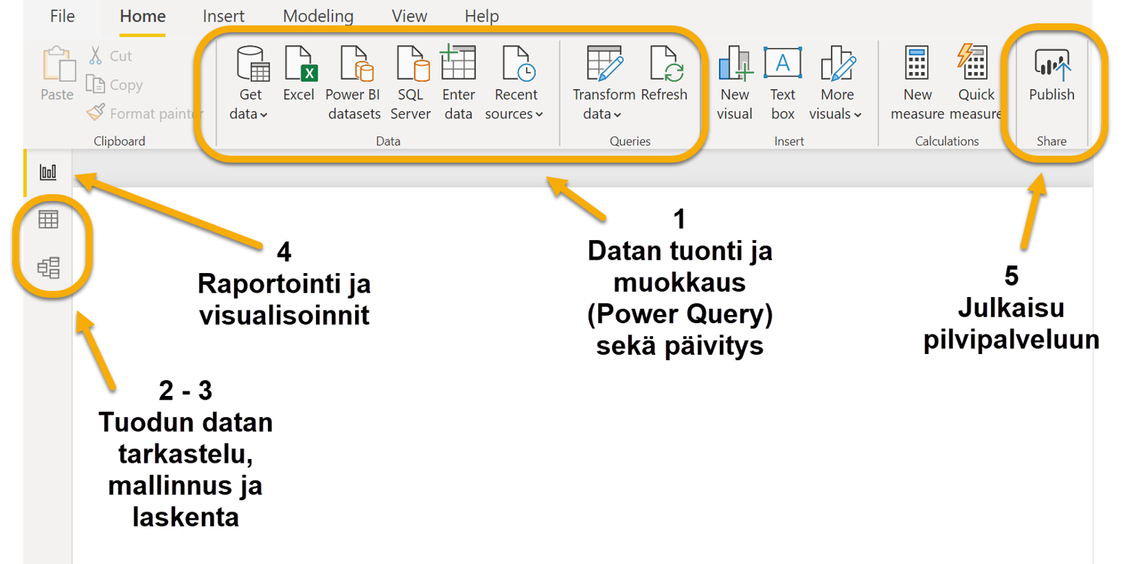Switch to the Data view in the sidebar
The image size is (1129, 564).
49,219
